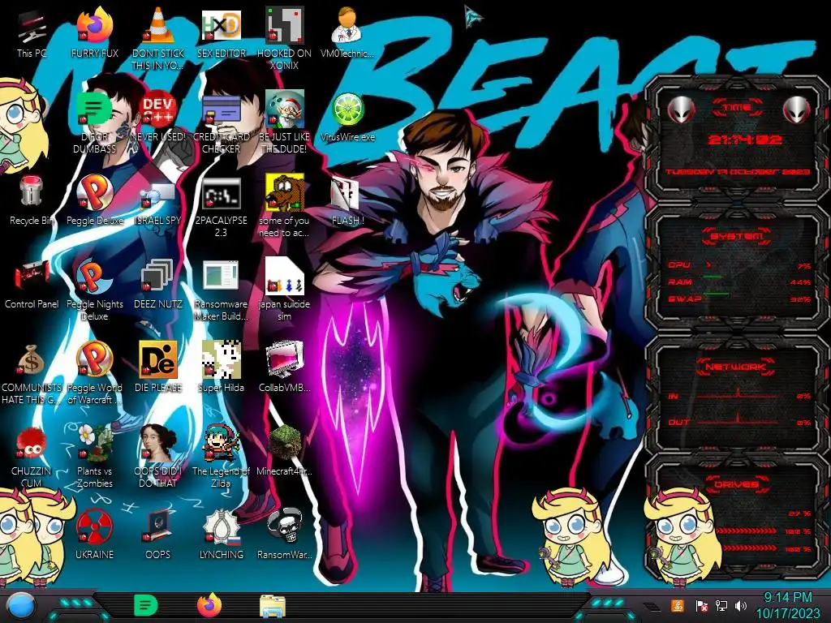Viewport: 831px width, 623px height.
Task: Click the left alien head in TIME widget
Action: [x=681, y=110]
